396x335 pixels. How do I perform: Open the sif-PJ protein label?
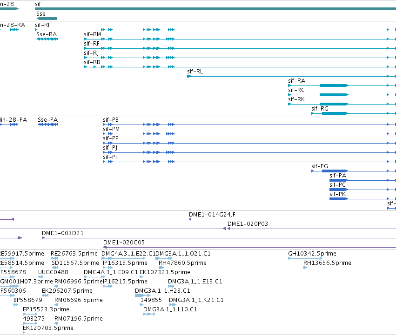click(110, 148)
